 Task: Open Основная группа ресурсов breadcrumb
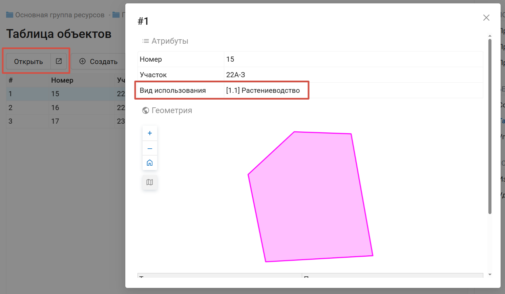tap(60, 15)
